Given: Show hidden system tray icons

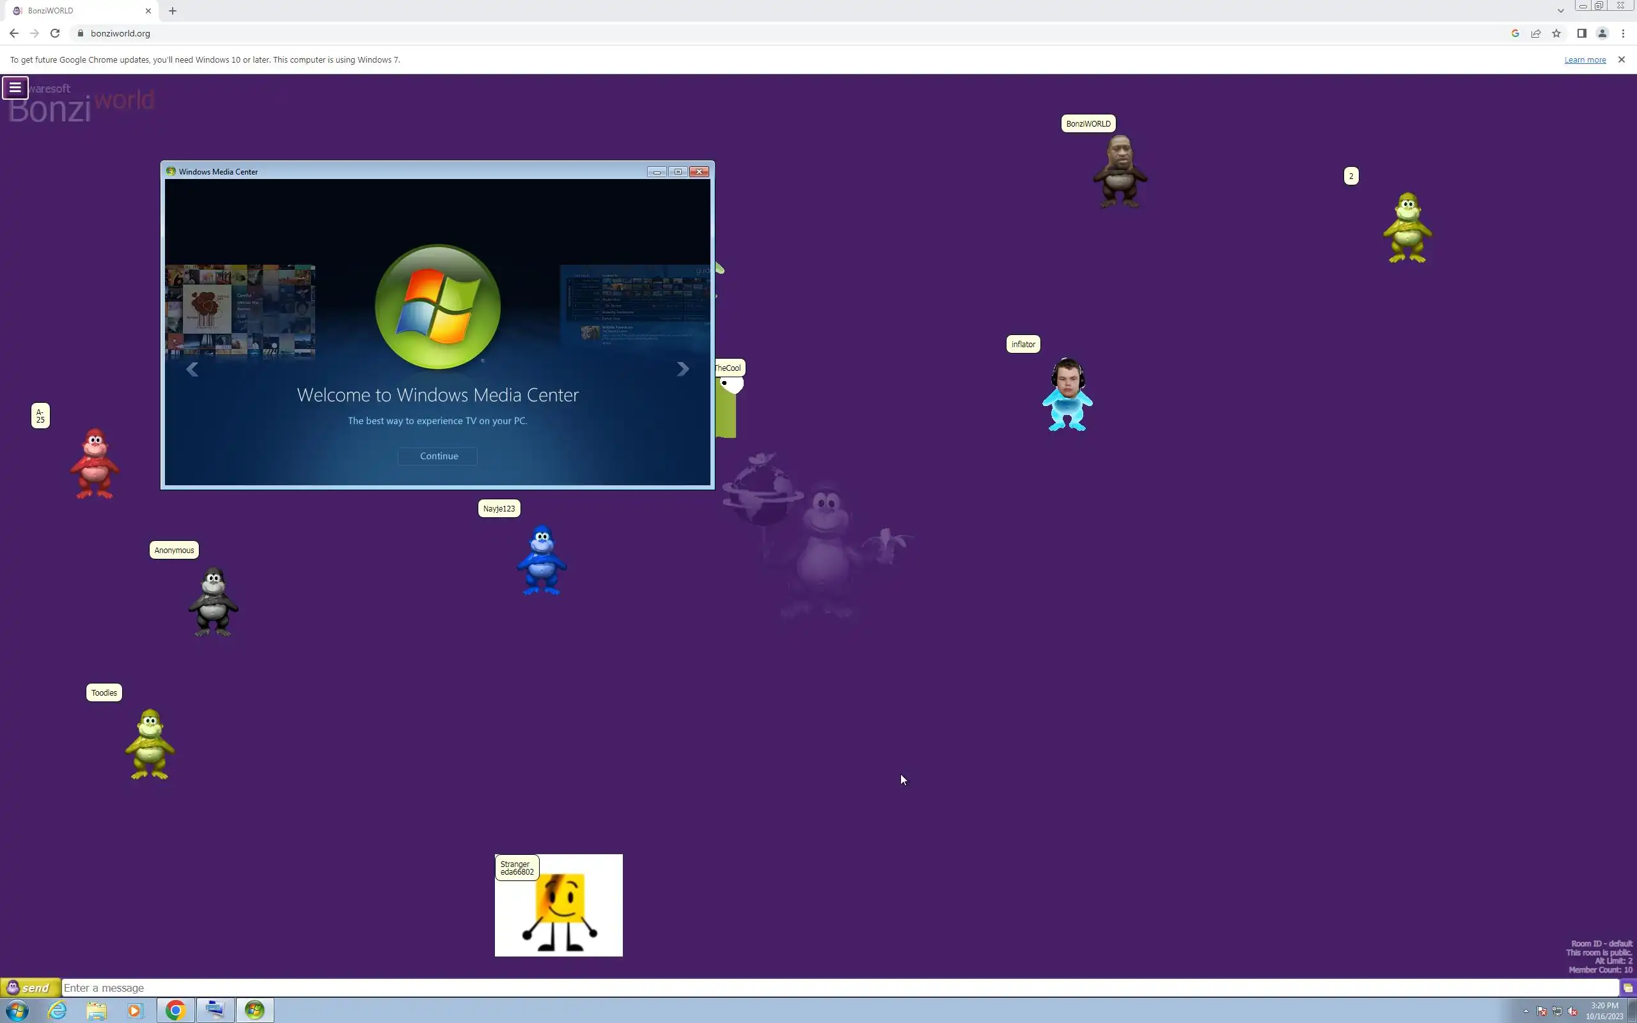Looking at the screenshot, I should pos(1525,1011).
